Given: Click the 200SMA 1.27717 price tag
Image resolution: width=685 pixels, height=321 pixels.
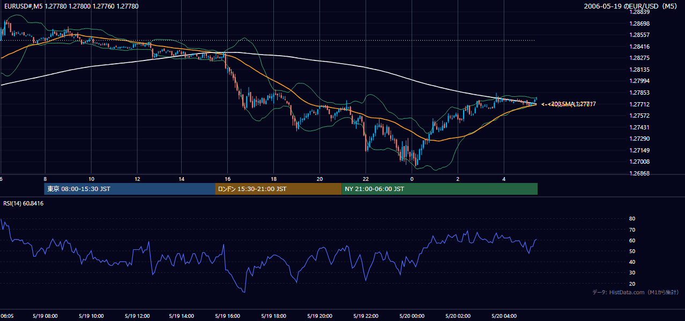Looking at the screenshot, I should tap(574, 104).
